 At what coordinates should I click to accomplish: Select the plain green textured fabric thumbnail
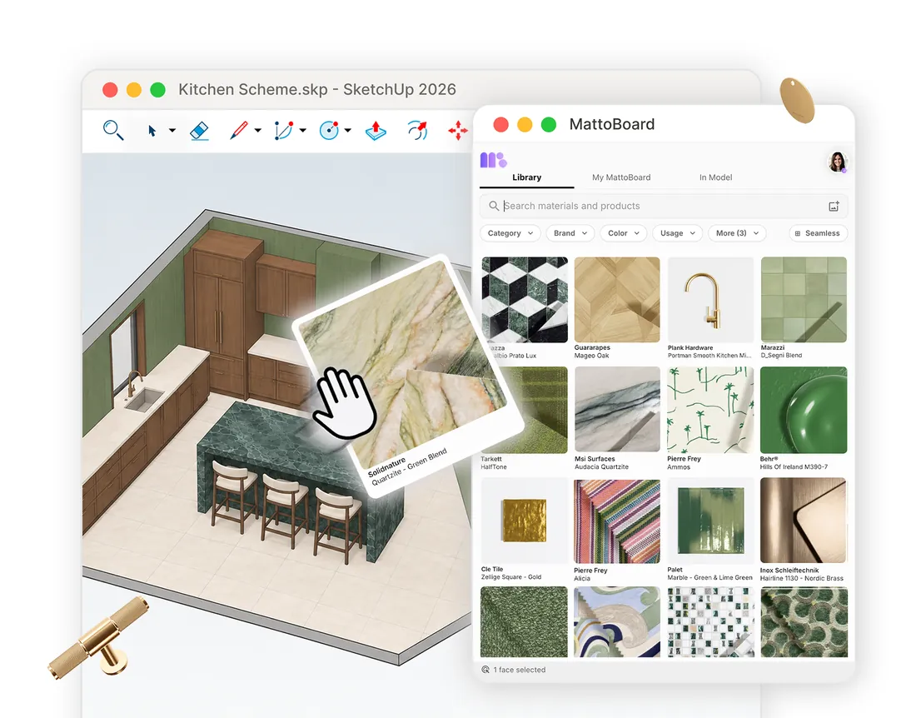click(x=524, y=622)
